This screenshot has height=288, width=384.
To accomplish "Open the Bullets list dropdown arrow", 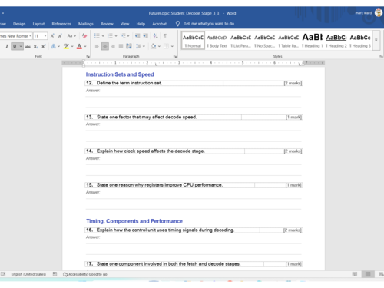I will pyautogui.click(x=103, y=36).
